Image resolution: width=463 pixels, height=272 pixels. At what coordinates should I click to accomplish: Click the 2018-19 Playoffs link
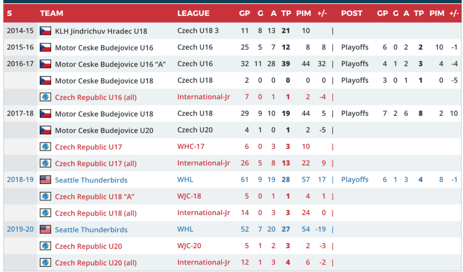click(354, 180)
